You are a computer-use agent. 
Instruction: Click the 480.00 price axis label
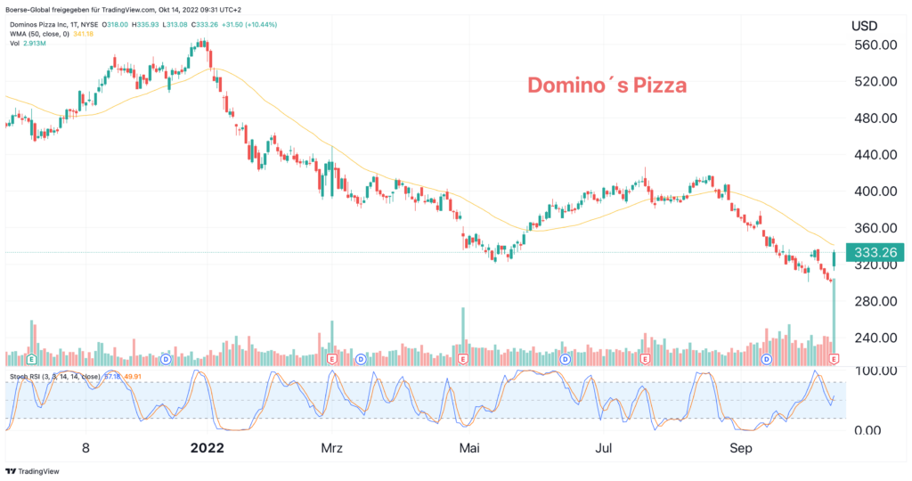pyautogui.click(x=875, y=118)
